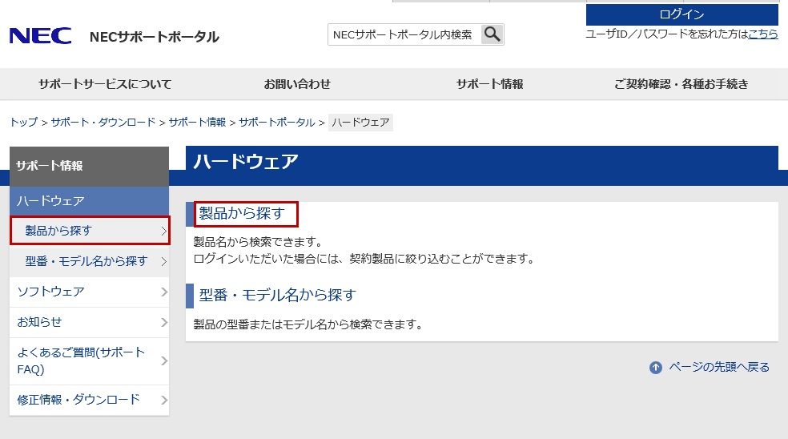Click the ページの先頭へ戻る link

pos(719,368)
